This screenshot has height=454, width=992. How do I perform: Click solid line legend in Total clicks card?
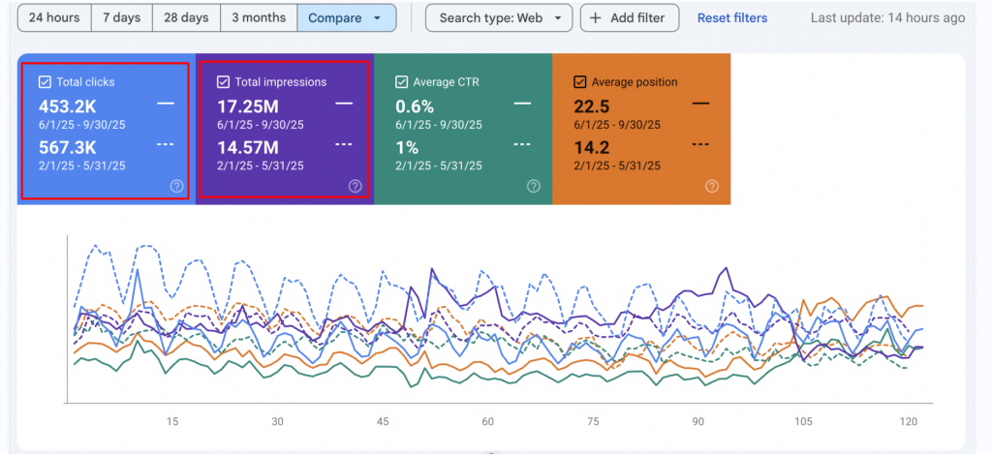[166, 103]
